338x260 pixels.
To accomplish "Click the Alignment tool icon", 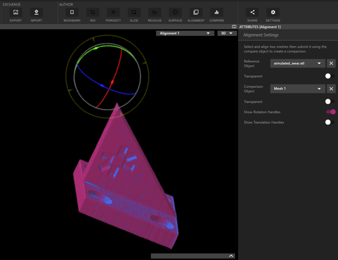I will coord(196,12).
